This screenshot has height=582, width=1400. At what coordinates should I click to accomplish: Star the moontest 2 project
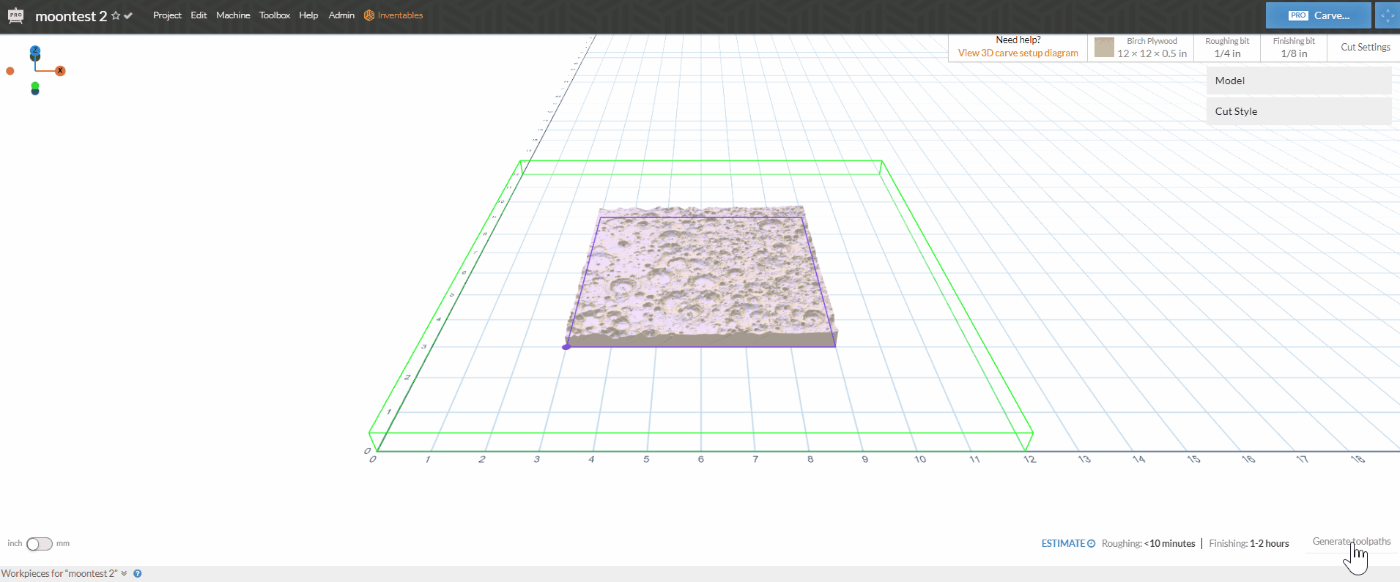pos(116,15)
